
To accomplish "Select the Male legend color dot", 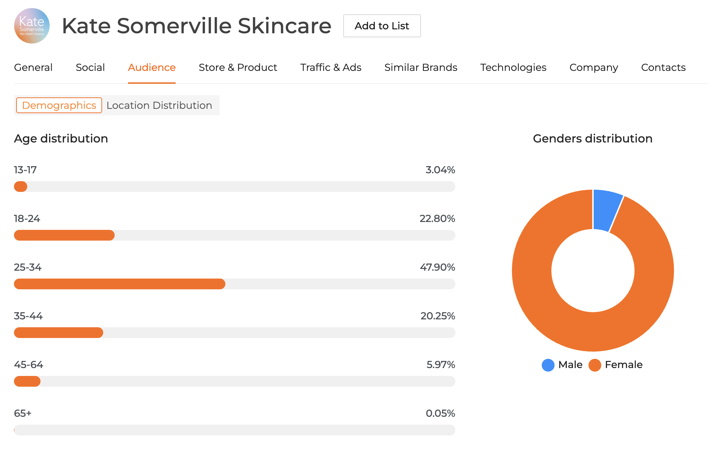I will click(548, 365).
